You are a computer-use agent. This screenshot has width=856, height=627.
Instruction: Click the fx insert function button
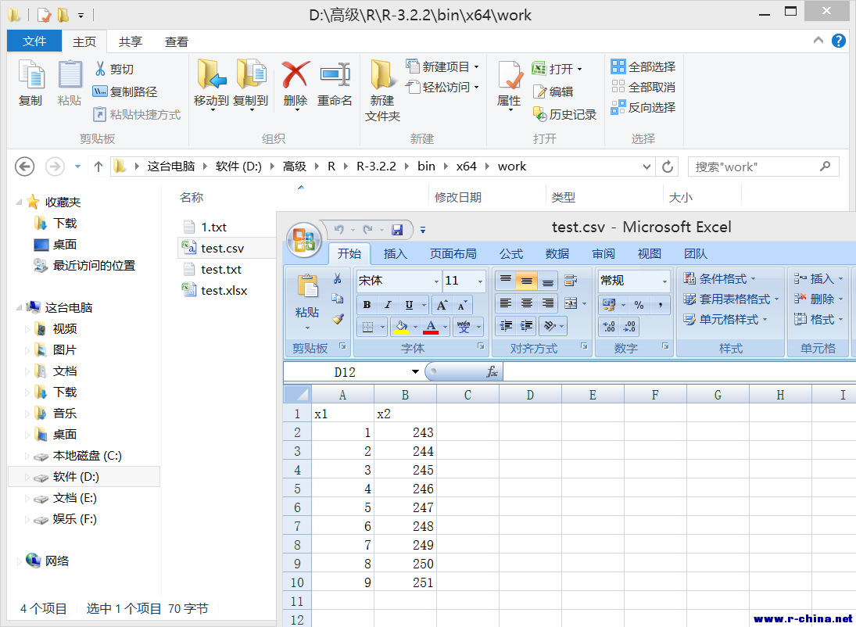[x=492, y=372]
